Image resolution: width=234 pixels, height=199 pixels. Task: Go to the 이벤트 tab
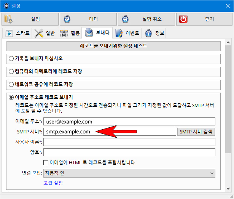point(127,33)
